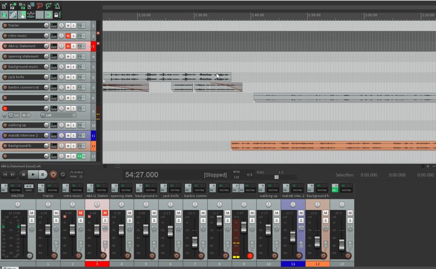Solo ABA LL Statement track in track panel
Screen dimensions: 436x269
pyautogui.click(x=73, y=46)
